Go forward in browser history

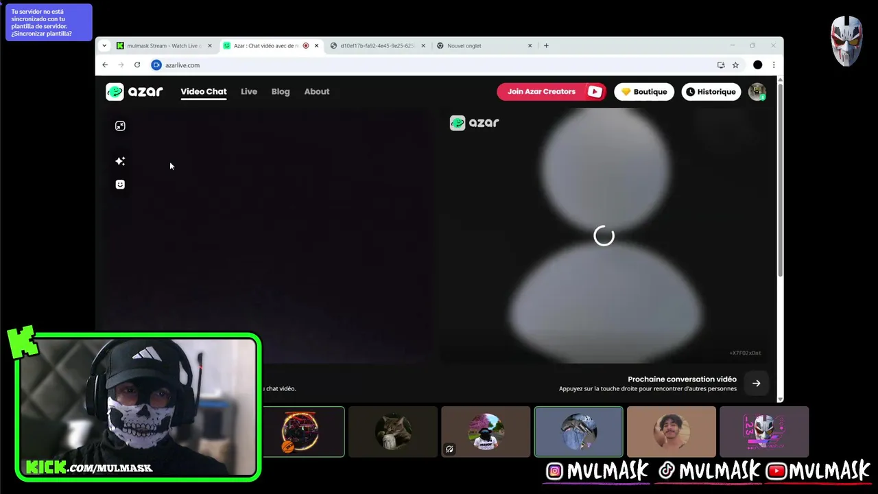121,65
